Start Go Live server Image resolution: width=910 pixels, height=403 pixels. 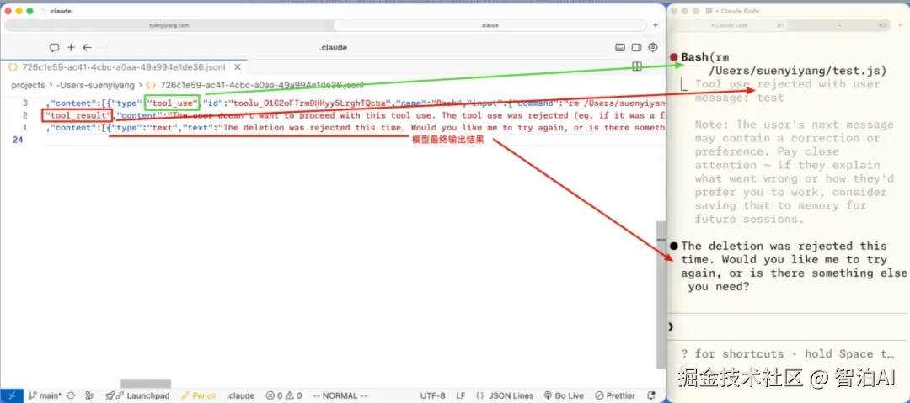pos(564,395)
